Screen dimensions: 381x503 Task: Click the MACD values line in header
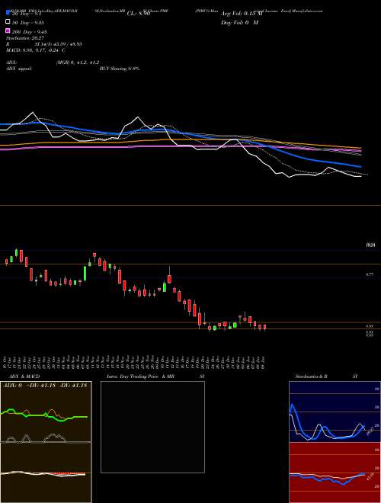36,50
